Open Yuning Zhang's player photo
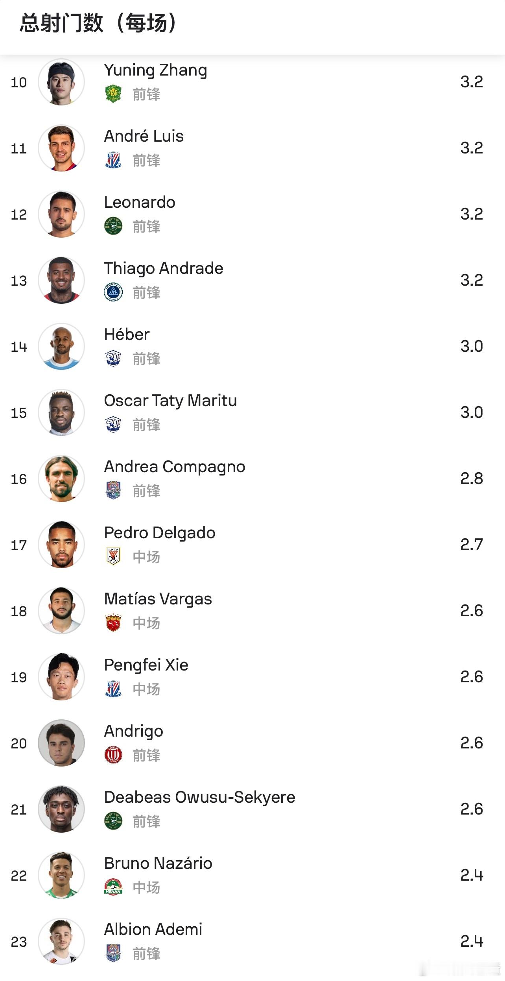Viewport: 505px width, 981px height. pyautogui.click(x=61, y=82)
